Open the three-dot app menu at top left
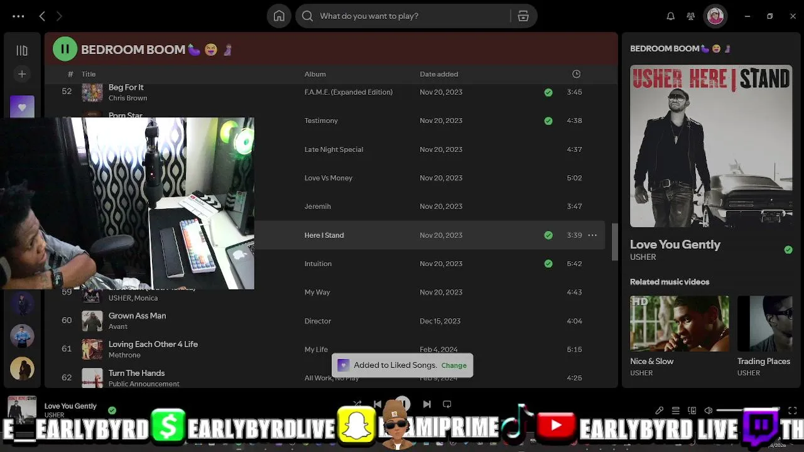804x452 pixels. 18,16
